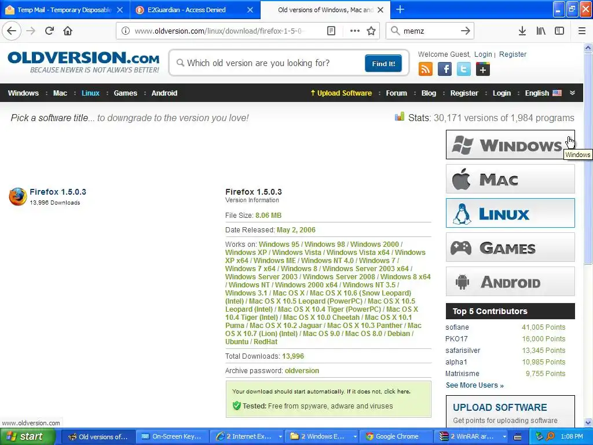This screenshot has height=445, width=593.
Task: Open the See More Users link
Action: [475, 385]
